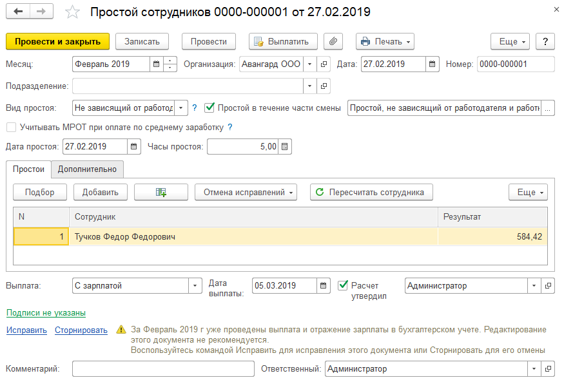This screenshot has width=564, height=380.
Task: Toggle Простой в течение части смены checkbox
Action: pos(209,108)
